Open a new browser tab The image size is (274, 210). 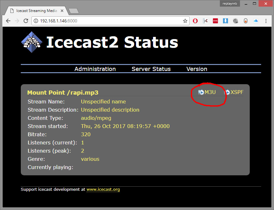pyautogui.click(x=74, y=11)
